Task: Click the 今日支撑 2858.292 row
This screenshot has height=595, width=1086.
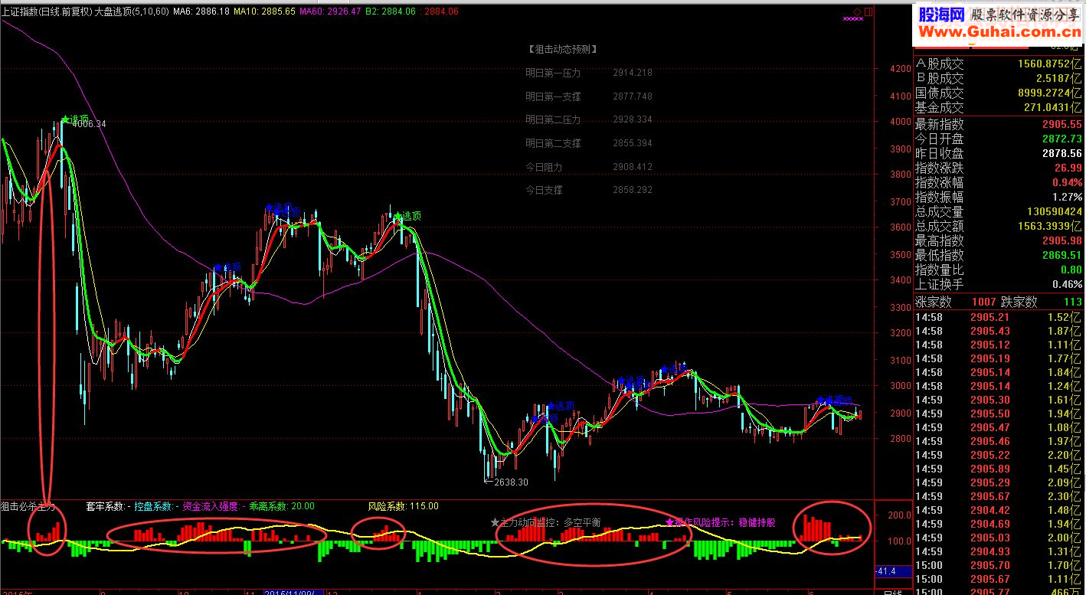Action: 589,189
